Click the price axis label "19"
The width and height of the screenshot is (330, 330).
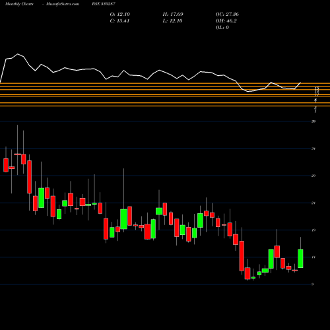(313, 230)
